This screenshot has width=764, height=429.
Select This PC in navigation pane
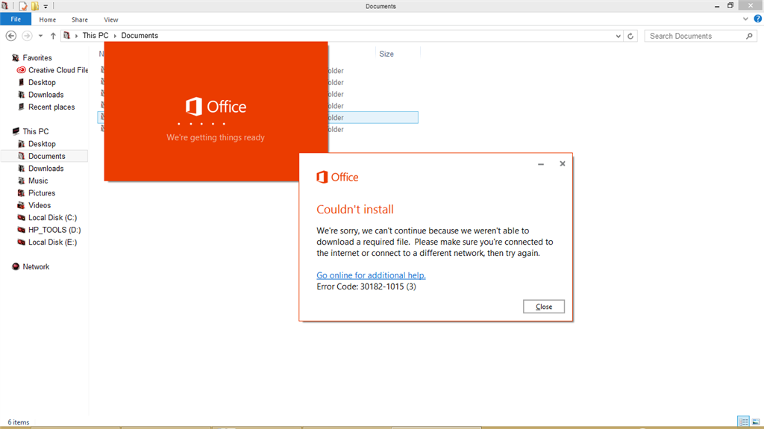tap(36, 131)
